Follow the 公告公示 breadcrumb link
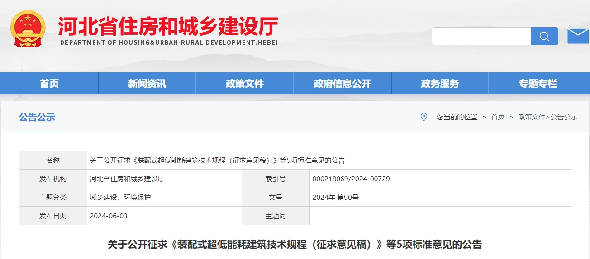Screen dimensions: 590x259 coord(564,117)
